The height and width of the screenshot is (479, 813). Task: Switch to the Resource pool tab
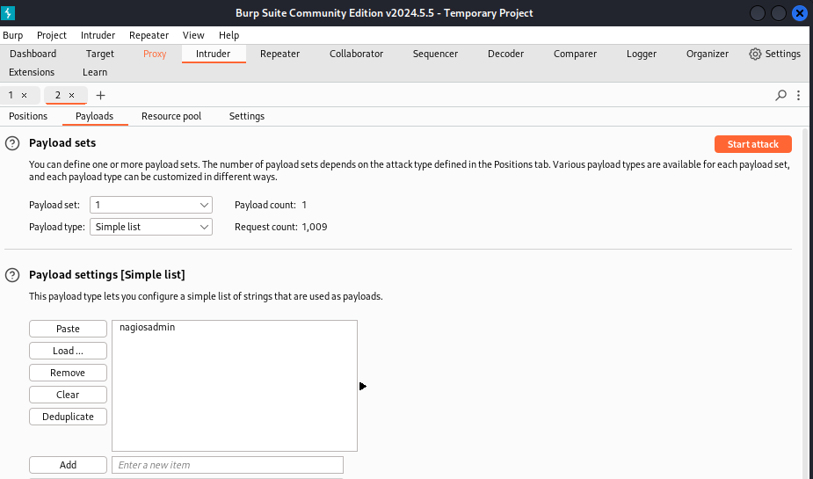tap(171, 116)
